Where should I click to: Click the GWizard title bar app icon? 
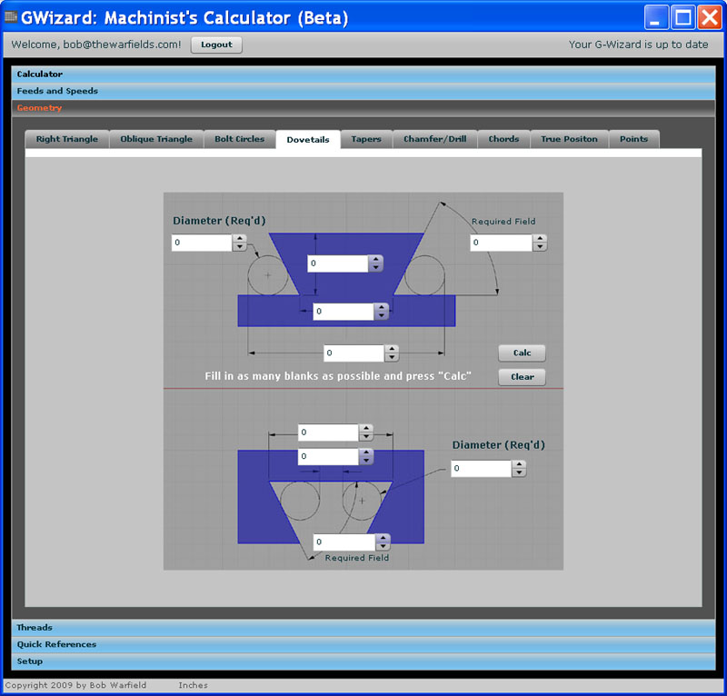click(11, 17)
